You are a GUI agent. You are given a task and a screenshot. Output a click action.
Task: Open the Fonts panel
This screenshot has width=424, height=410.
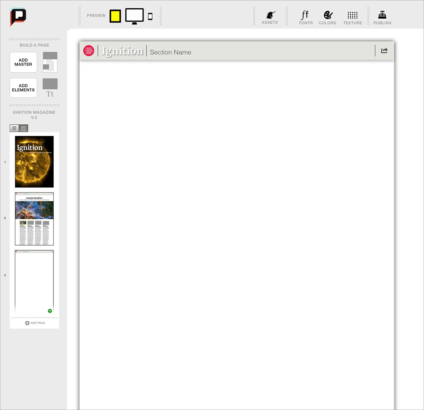pyautogui.click(x=306, y=18)
